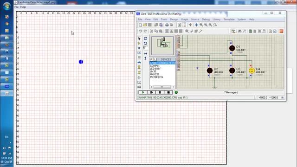Click the overview thumbnail preview
The width and height of the screenshot is (297, 167).
pos(162,45)
